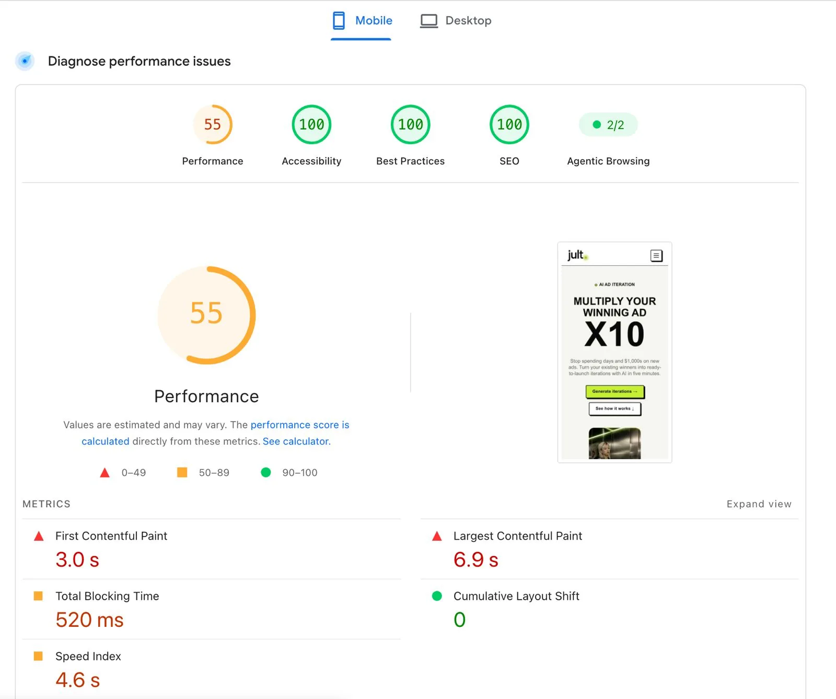Click the SEO 100 score gauge
This screenshot has height=699, width=836.
pos(509,125)
